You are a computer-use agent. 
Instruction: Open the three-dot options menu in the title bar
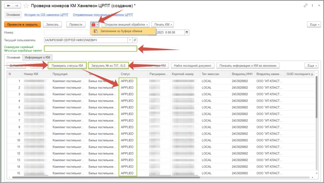312,6
